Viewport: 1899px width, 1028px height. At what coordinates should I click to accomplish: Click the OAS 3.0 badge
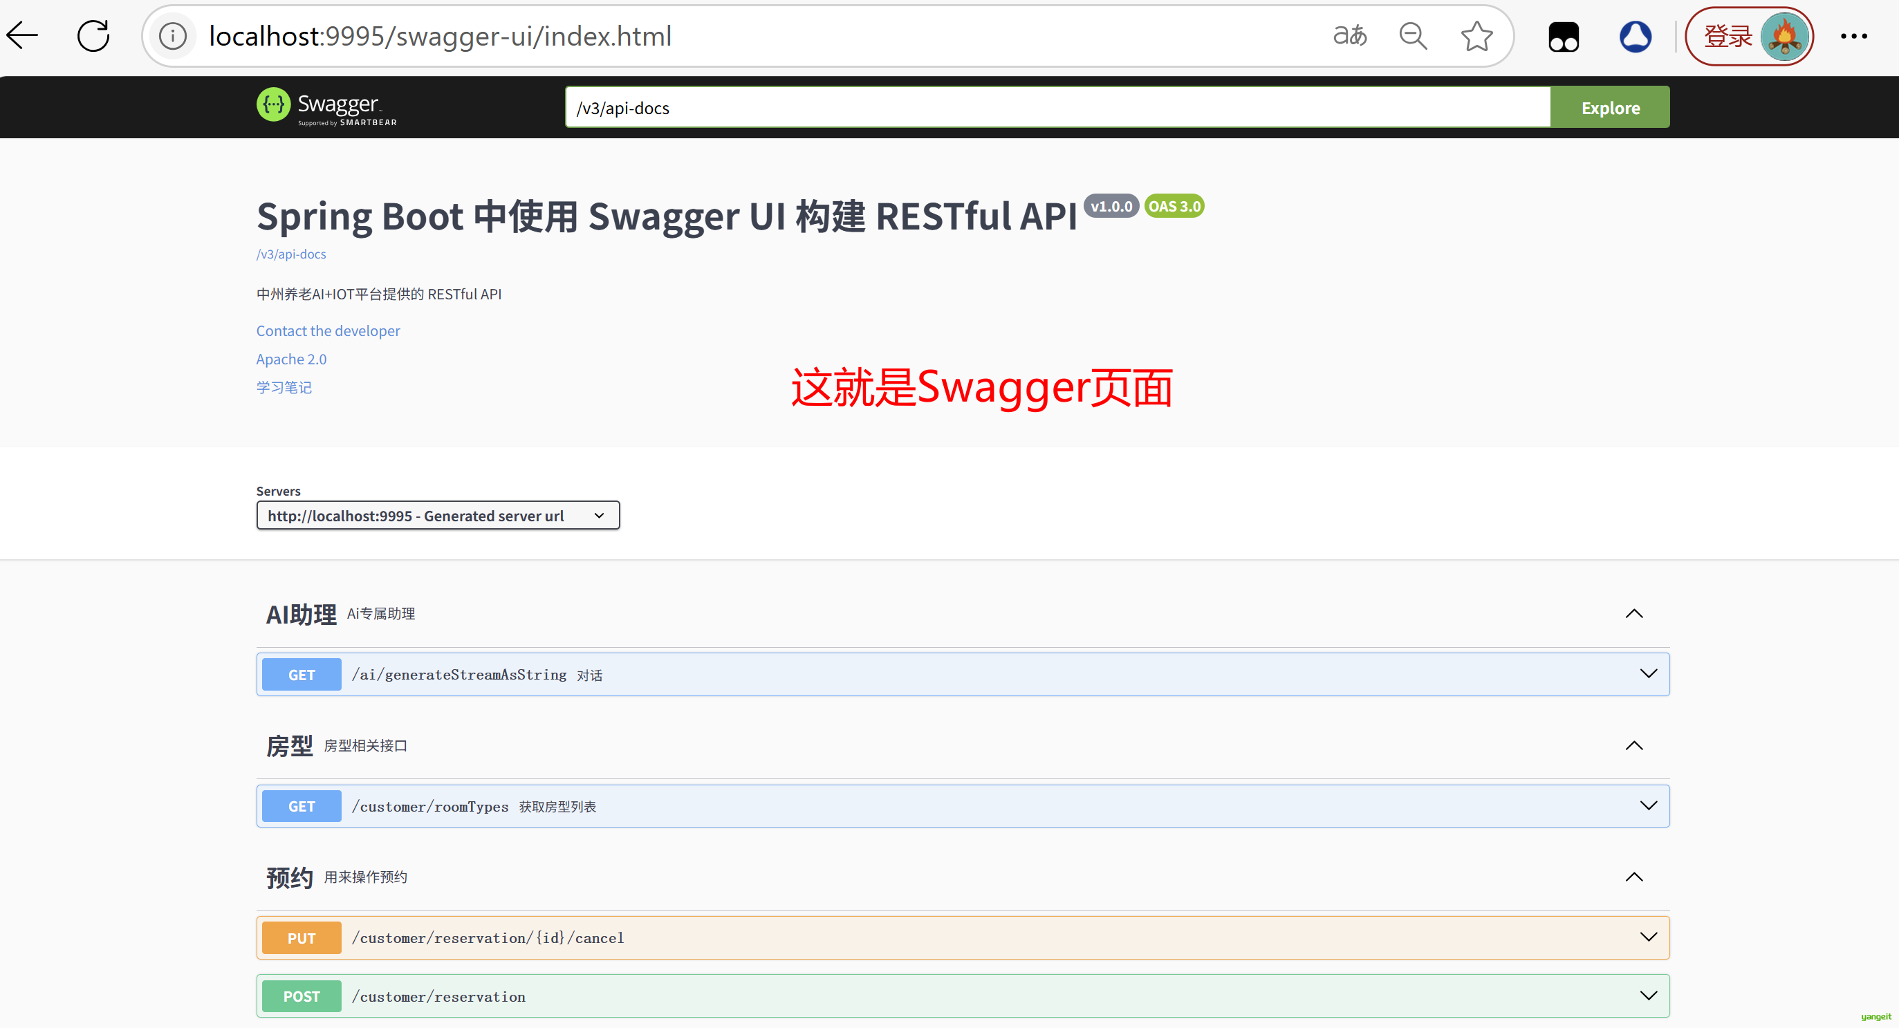[x=1174, y=206]
